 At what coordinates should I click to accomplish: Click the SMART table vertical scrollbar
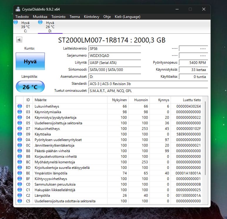pos(205,138)
